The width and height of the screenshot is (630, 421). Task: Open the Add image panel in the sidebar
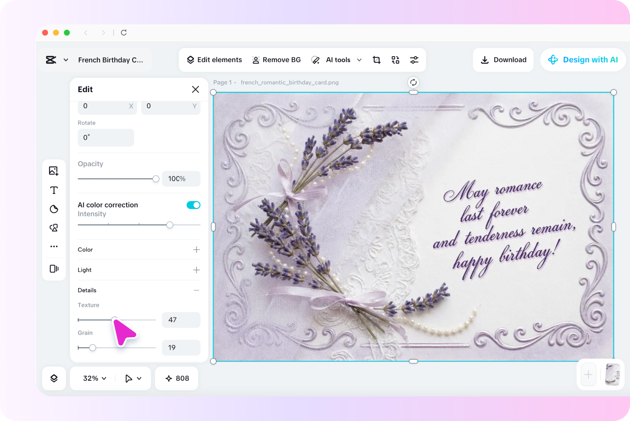(x=54, y=171)
